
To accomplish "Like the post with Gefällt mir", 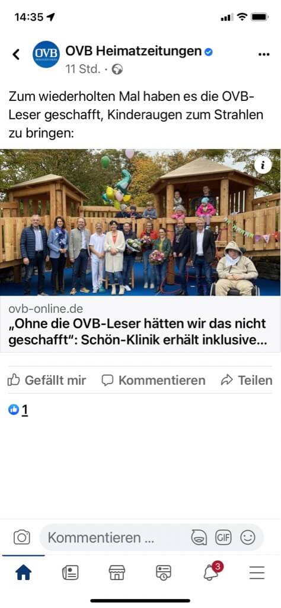I will point(47,380).
